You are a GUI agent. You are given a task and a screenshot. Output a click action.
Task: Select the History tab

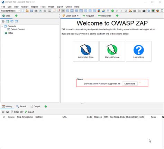point(7,106)
